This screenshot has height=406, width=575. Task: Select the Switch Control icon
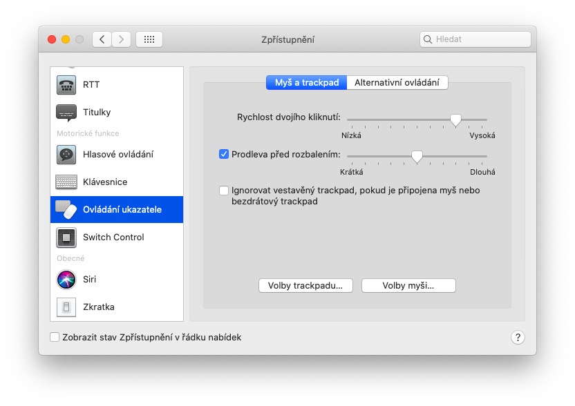click(66, 238)
